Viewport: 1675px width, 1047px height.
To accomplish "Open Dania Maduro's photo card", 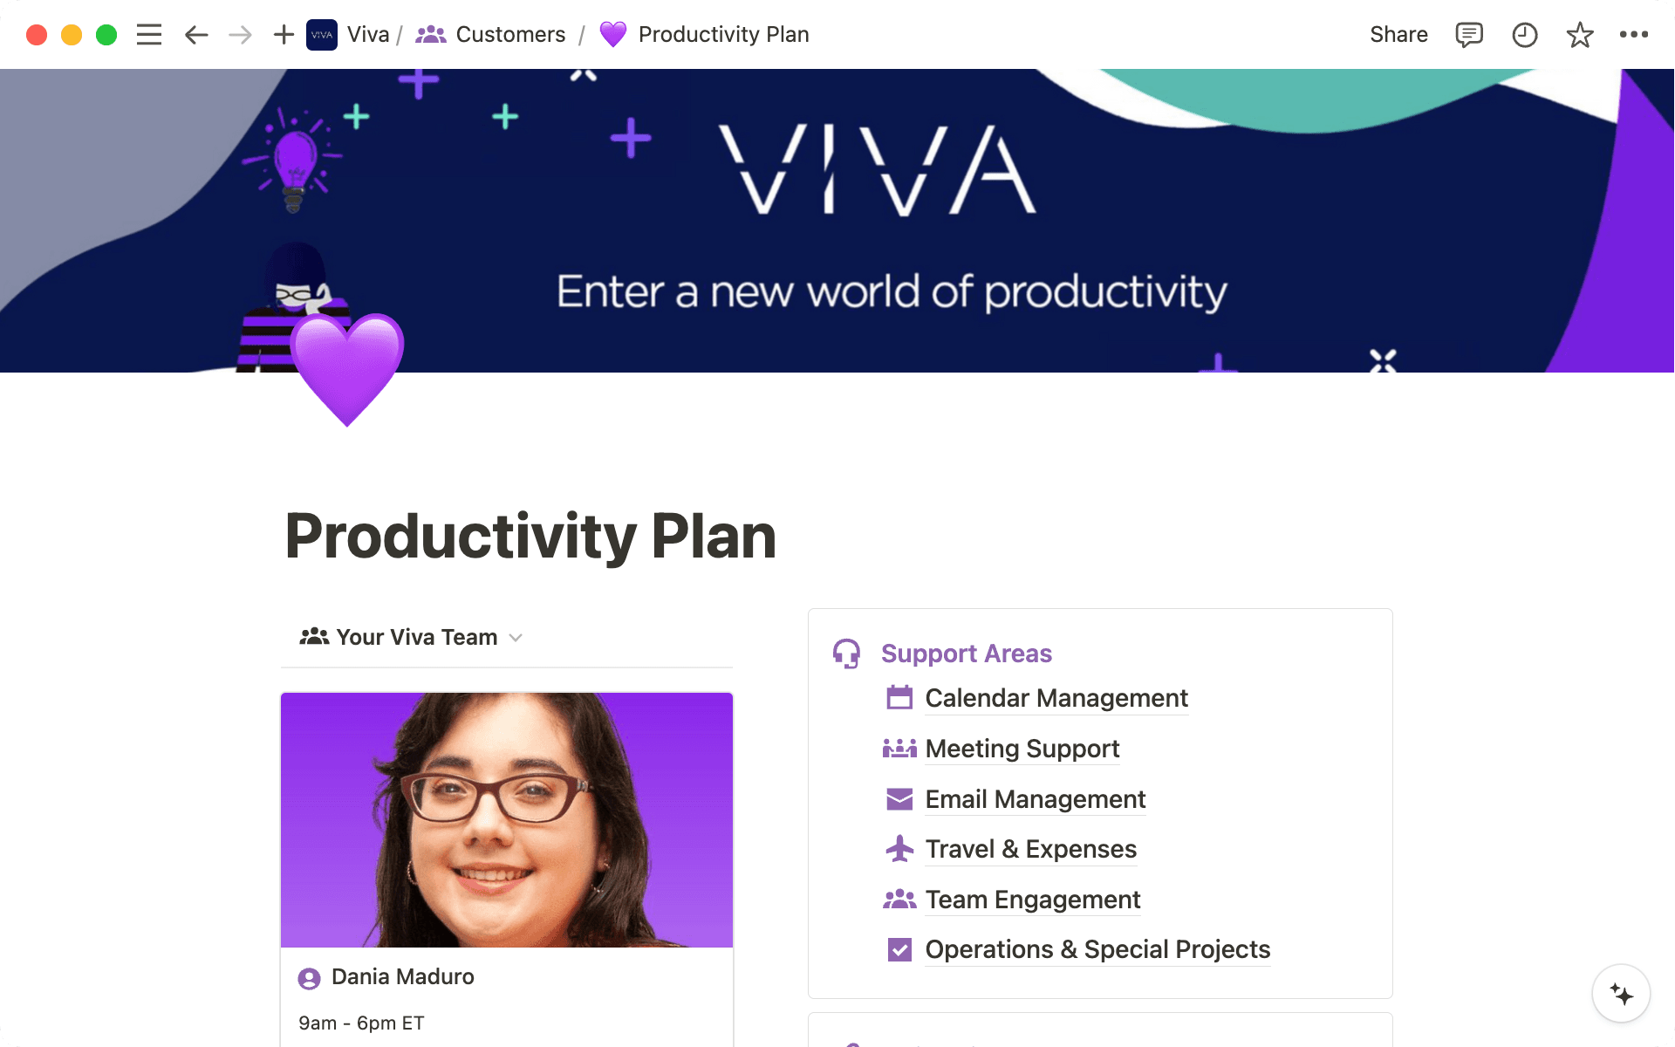I will click(506, 819).
